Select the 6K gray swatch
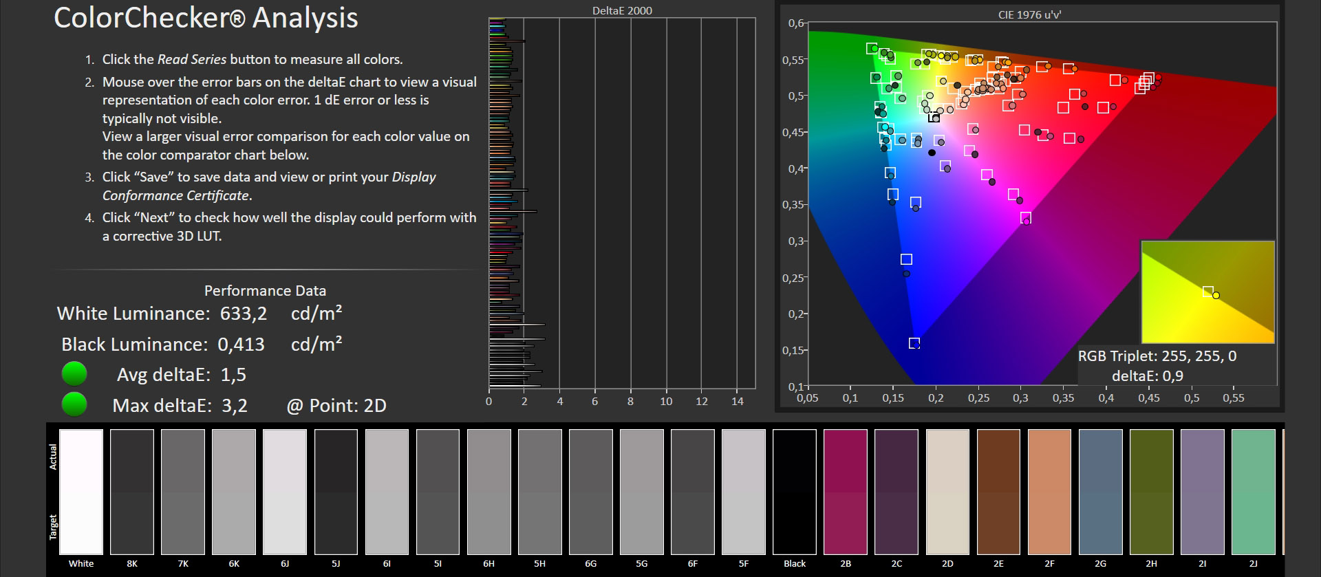Screen dimensions: 1321x577 (234, 492)
